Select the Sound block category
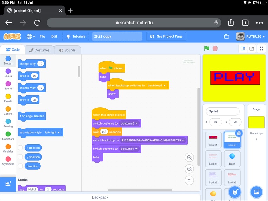 8,86
